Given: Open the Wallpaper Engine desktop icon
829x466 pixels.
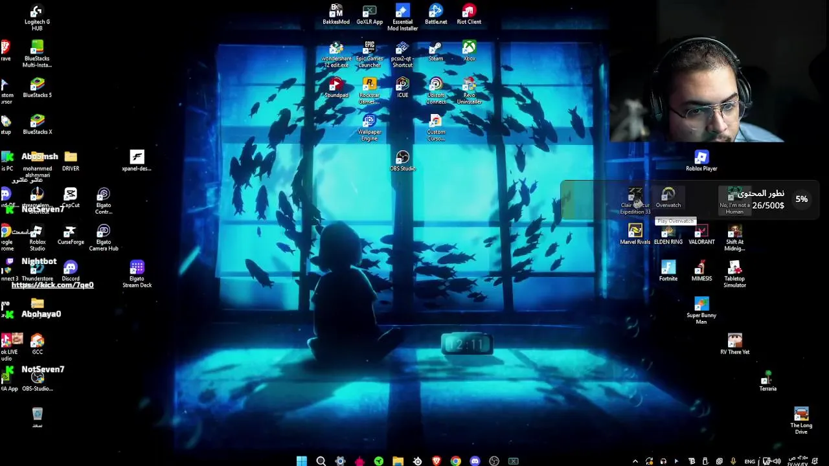Looking at the screenshot, I should click(369, 128).
